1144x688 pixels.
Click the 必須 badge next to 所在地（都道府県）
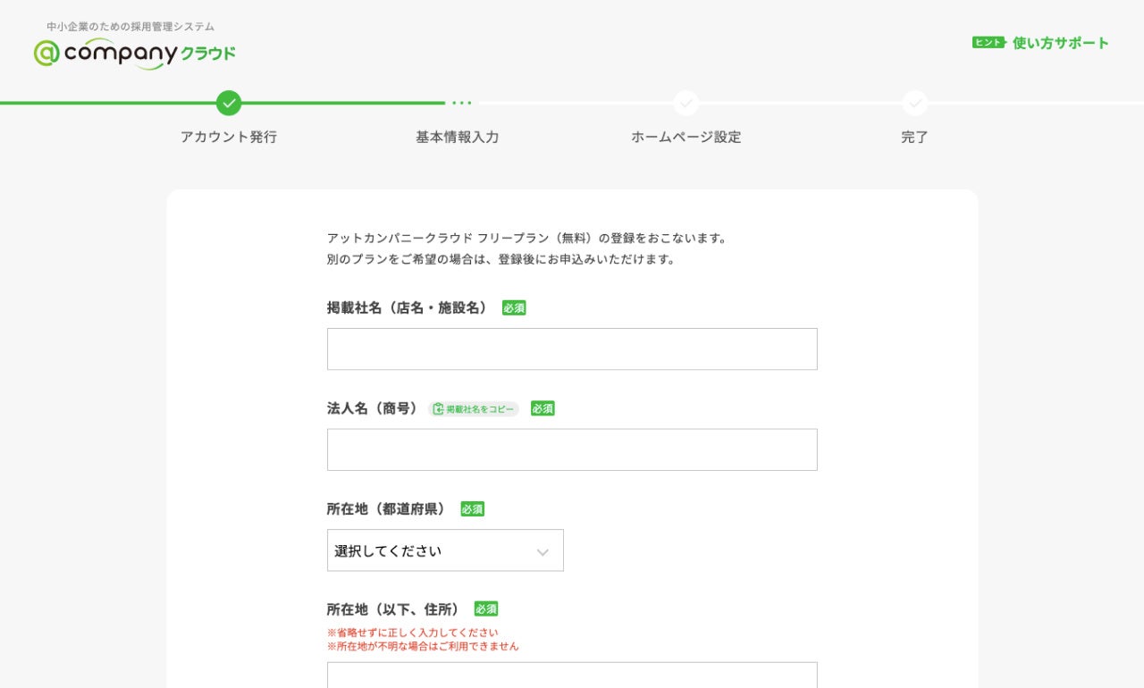pos(472,508)
